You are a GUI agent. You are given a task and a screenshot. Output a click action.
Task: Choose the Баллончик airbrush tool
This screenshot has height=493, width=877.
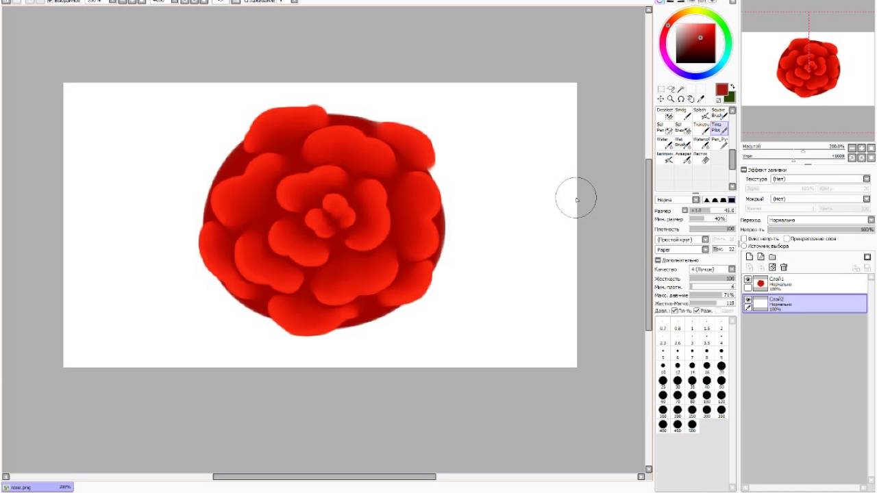pos(665,157)
